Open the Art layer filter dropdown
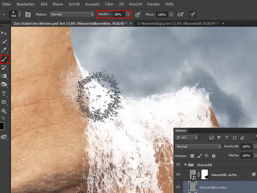 pyautogui.click(x=187, y=138)
